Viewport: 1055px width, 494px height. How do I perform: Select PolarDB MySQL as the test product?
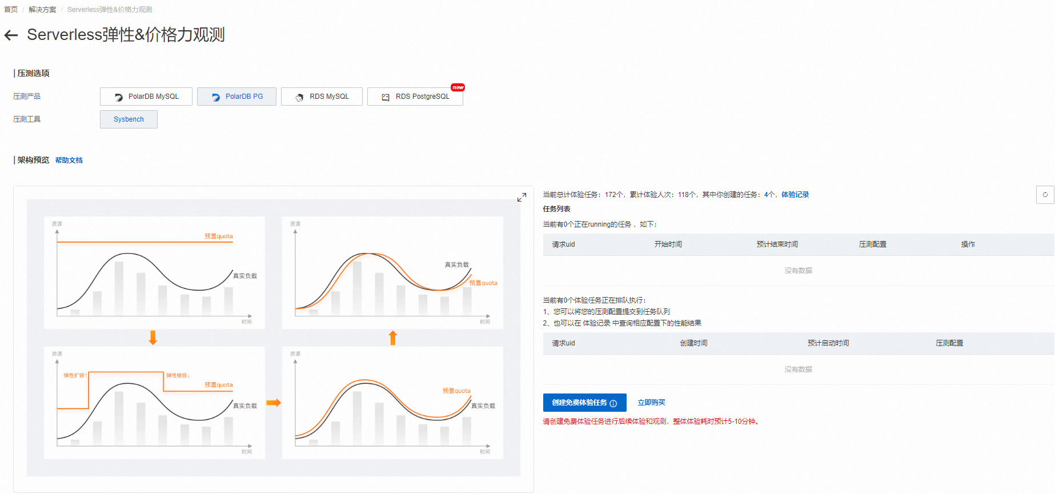(146, 97)
